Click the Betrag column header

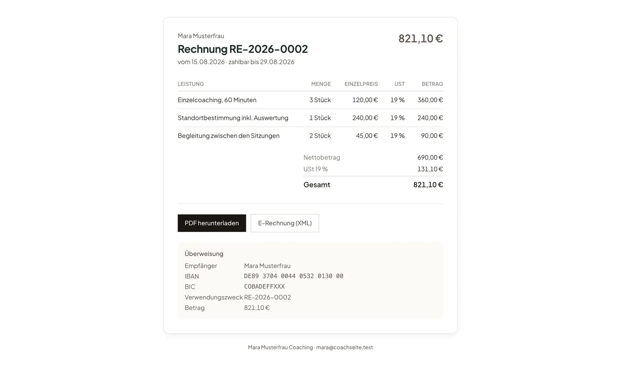432,84
